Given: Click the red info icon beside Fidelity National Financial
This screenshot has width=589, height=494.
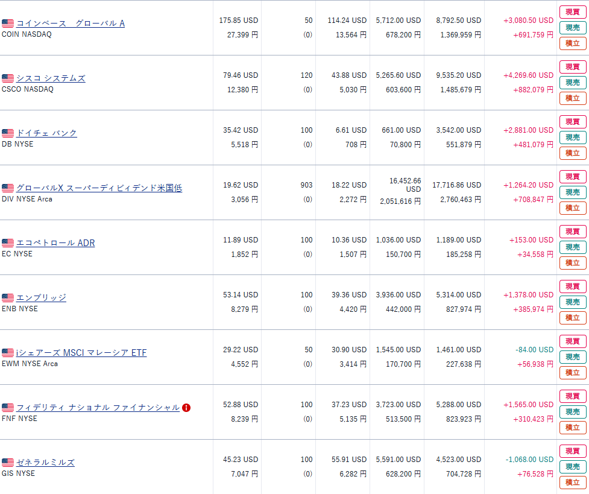Looking at the screenshot, I should [x=186, y=407].
